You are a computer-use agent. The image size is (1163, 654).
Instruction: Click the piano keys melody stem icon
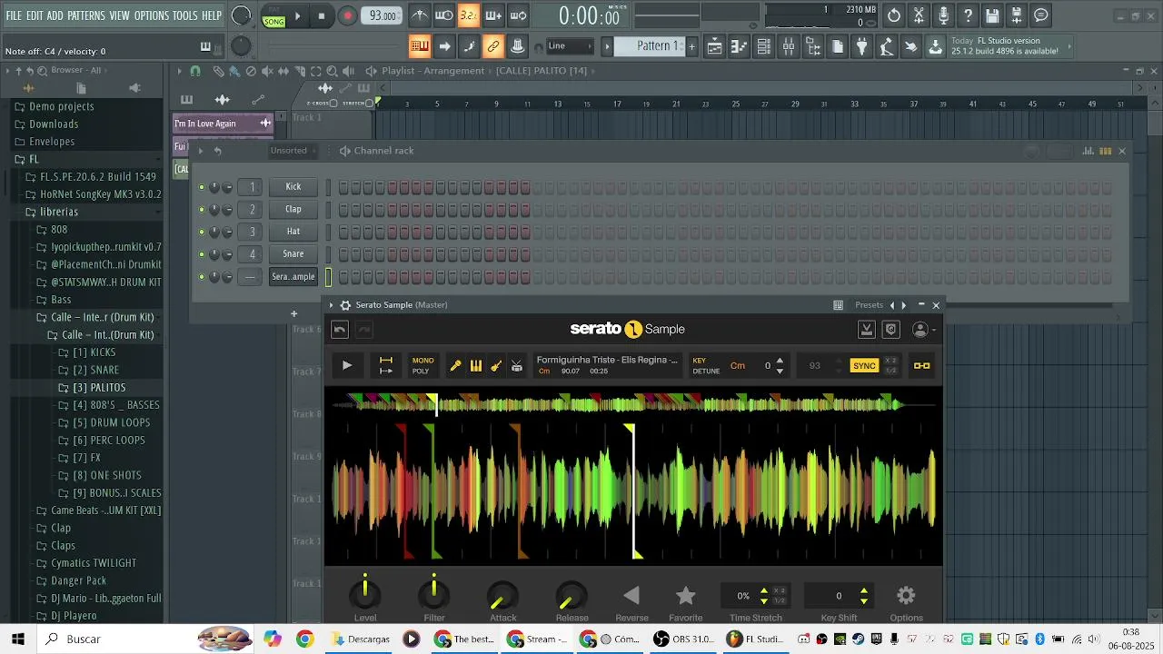tap(476, 366)
